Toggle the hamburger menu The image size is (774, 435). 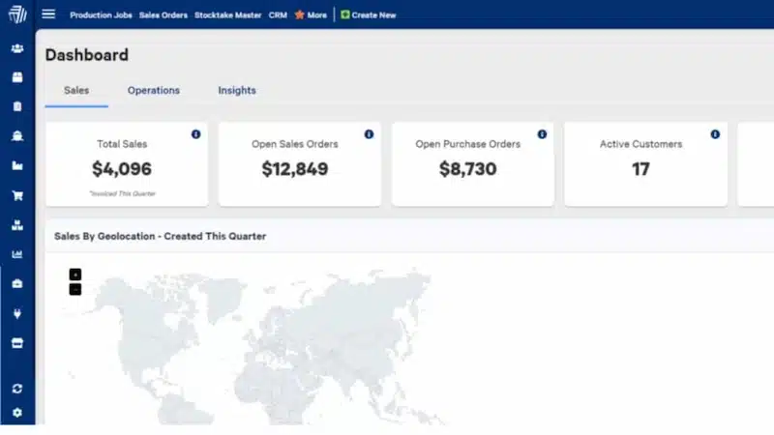pos(48,14)
